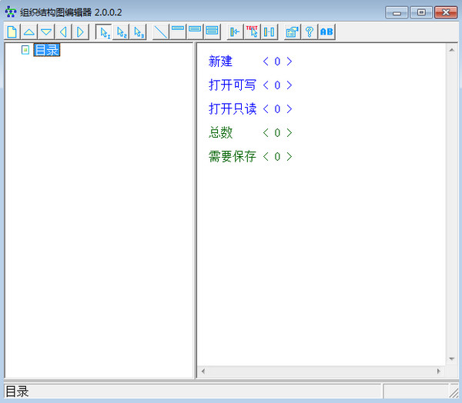Screen dimensions: 462x403
Task: Select the 目录 root tree node
Action: point(46,50)
